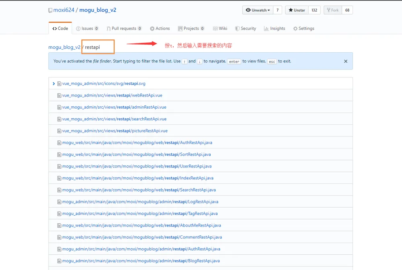Open vue_mogu_admin restapi.svg file

coord(104,84)
